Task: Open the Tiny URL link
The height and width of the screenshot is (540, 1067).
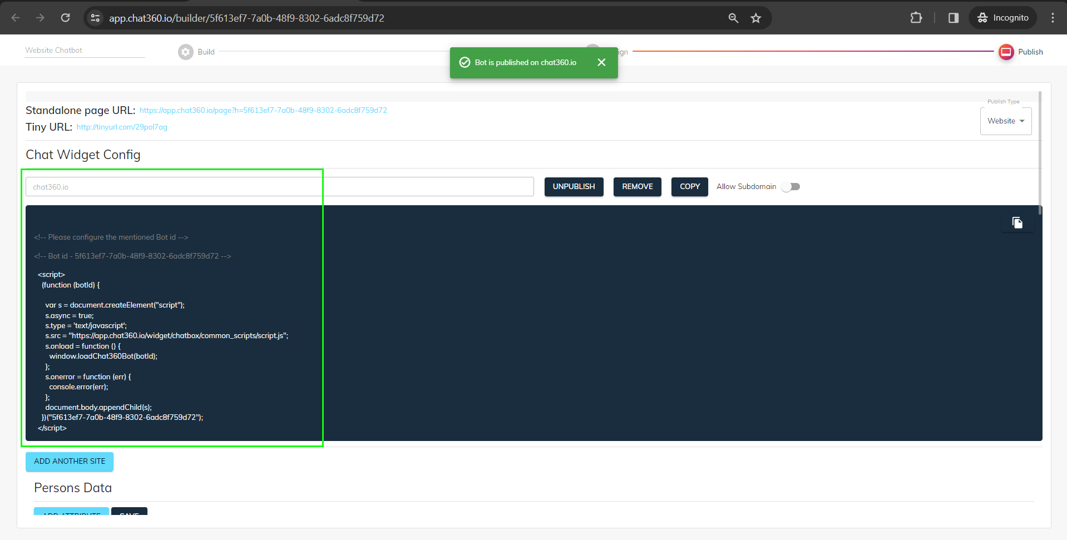Action: click(122, 127)
